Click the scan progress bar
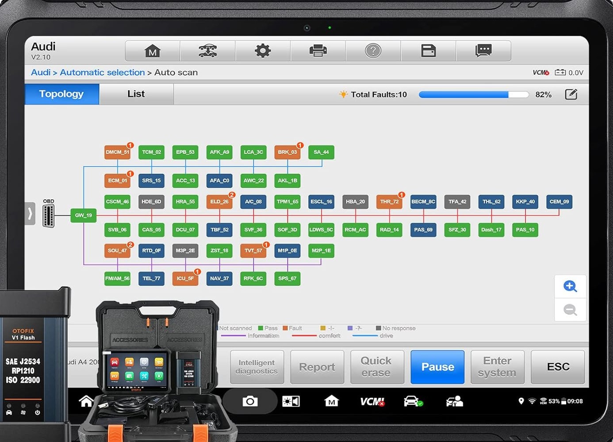 pos(473,95)
